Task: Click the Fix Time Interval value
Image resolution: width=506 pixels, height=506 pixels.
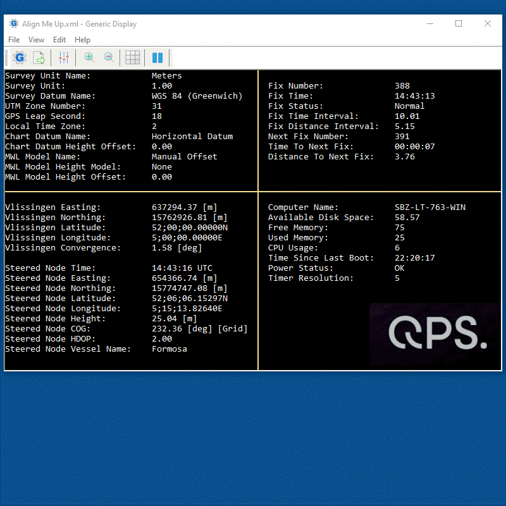Action: pos(406,116)
